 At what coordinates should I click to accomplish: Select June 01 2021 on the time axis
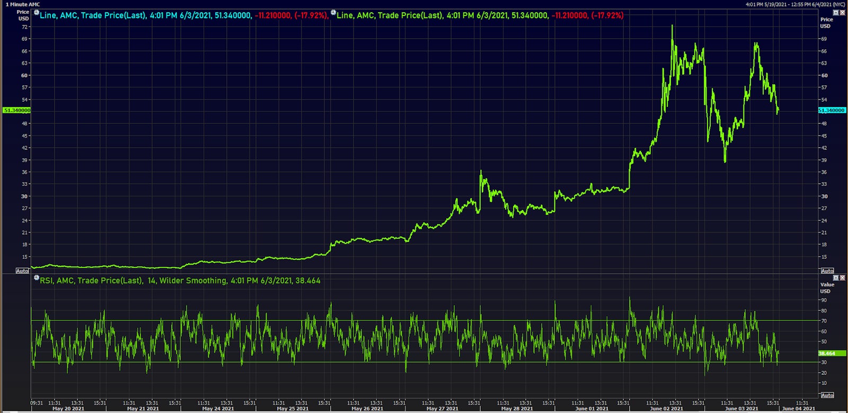pyautogui.click(x=591, y=408)
